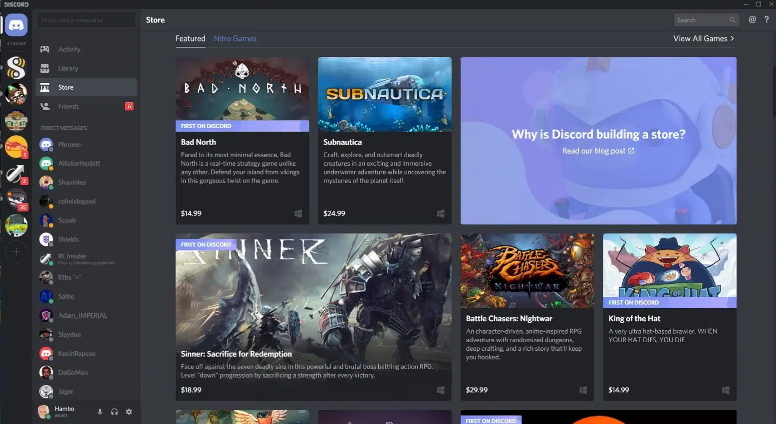
Task: Open the help question mark icon
Action: click(x=767, y=20)
